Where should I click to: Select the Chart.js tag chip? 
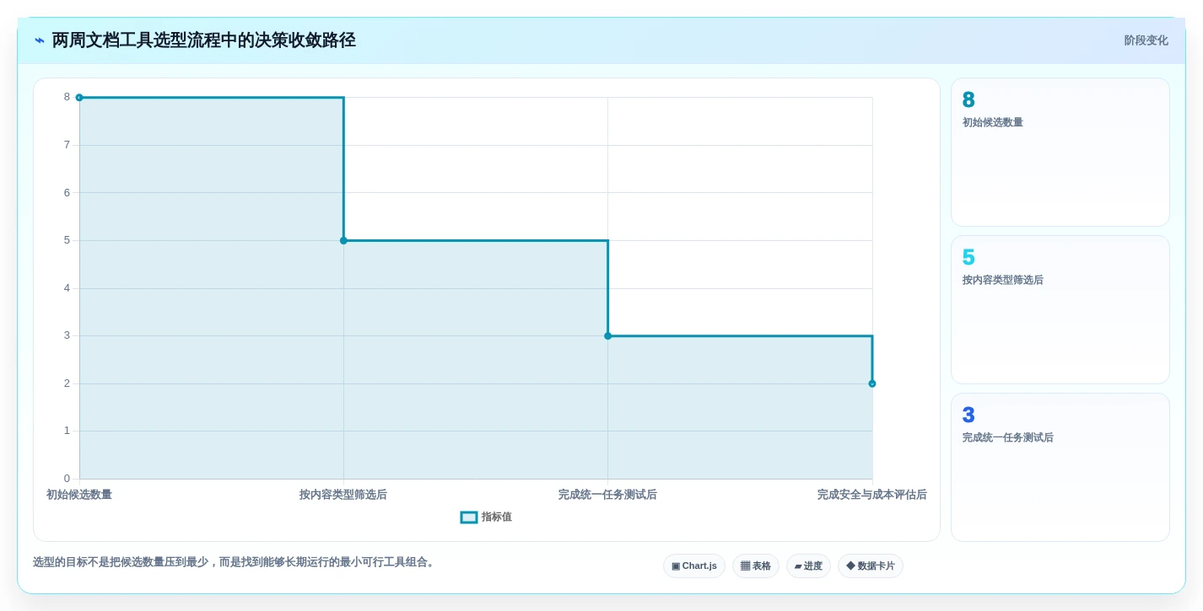(x=693, y=566)
